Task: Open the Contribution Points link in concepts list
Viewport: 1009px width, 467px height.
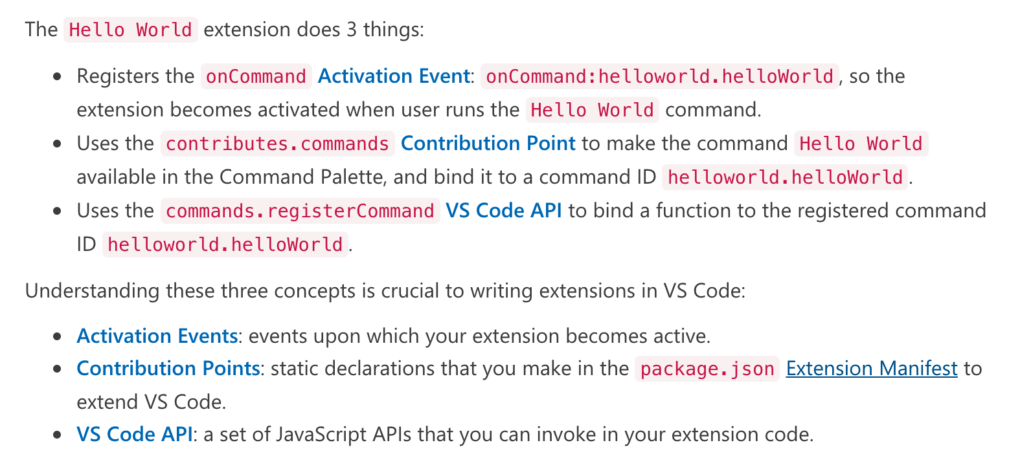Action: pos(168,369)
